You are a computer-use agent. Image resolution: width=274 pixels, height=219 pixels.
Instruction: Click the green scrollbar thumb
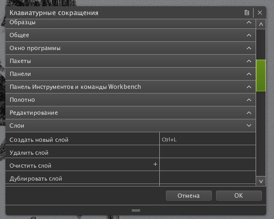click(x=261, y=76)
